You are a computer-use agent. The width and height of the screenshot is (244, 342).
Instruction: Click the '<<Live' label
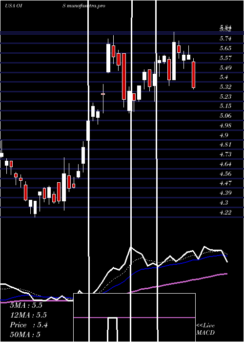pyautogui.click(x=205, y=325)
